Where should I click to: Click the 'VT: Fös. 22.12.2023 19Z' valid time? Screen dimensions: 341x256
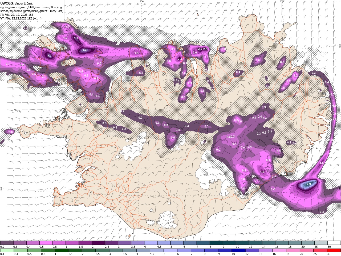[x=16, y=18]
